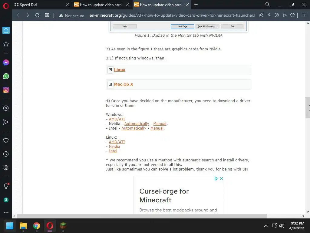This screenshot has height=233, width=310.
Task: Open the Linux spoiler link
Action: tap(120, 70)
